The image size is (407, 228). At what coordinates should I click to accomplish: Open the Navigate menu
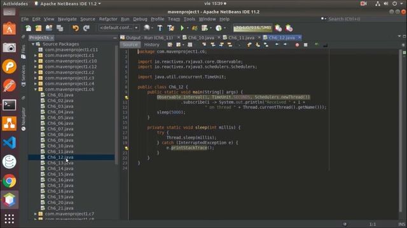(x=67, y=19)
